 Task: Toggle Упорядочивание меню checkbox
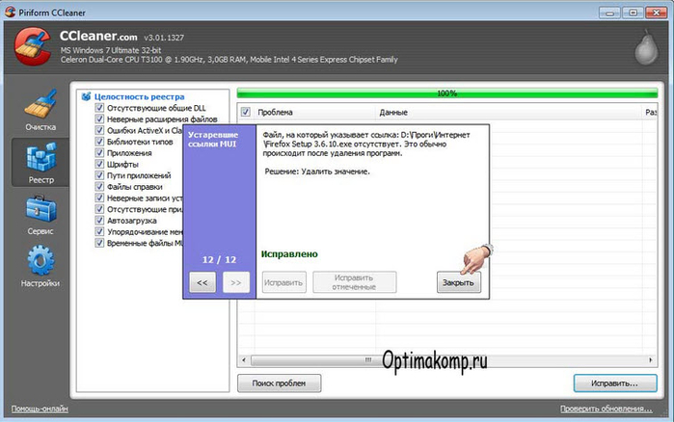pos(99,232)
